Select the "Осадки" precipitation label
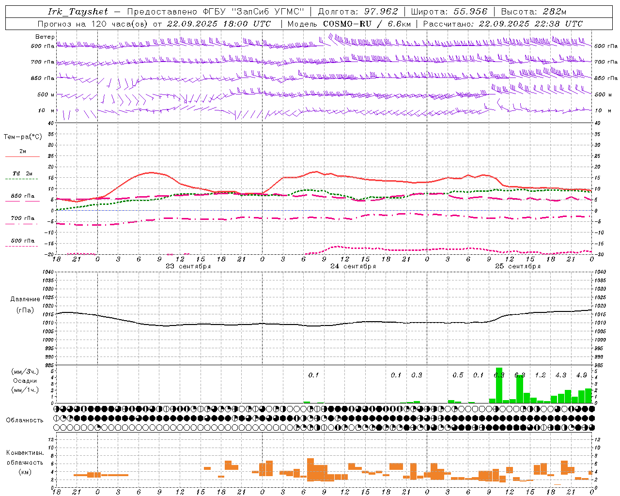 click(25, 381)
